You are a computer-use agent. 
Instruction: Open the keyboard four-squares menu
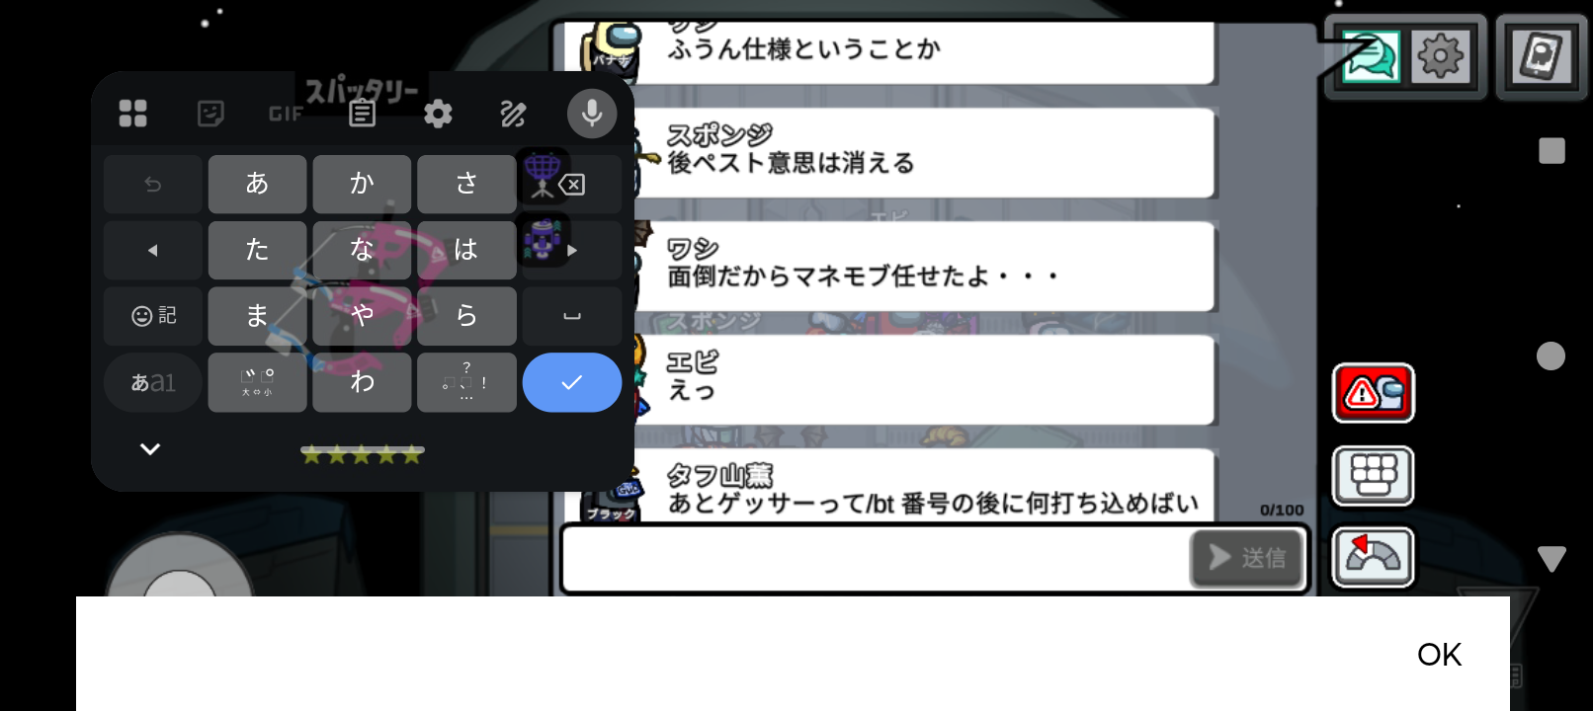(x=133, y=114)
